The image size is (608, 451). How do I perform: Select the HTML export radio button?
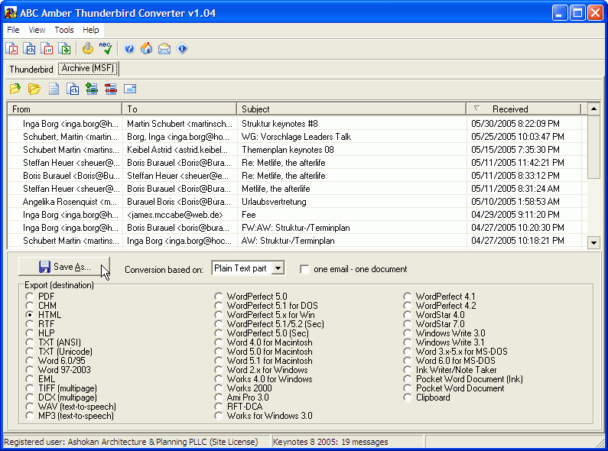(x=30, y=315)
